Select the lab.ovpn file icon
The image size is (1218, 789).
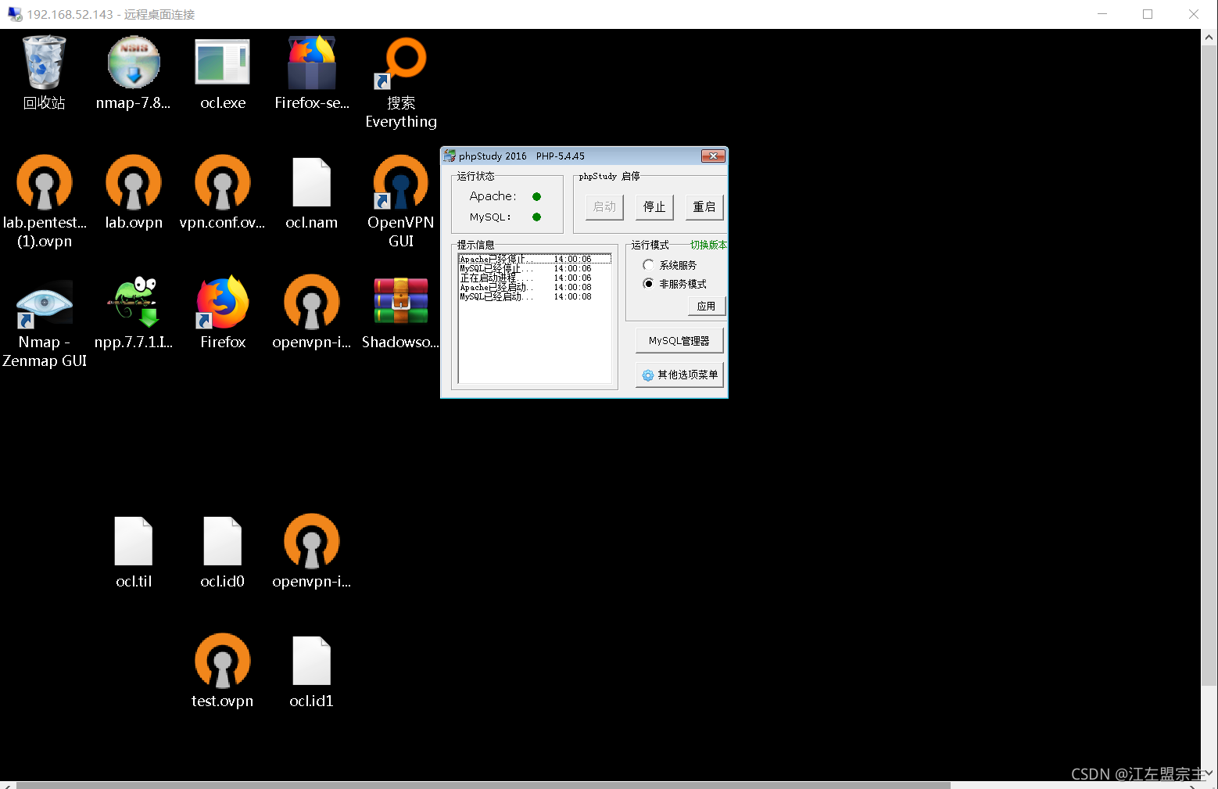click(134, 192)
